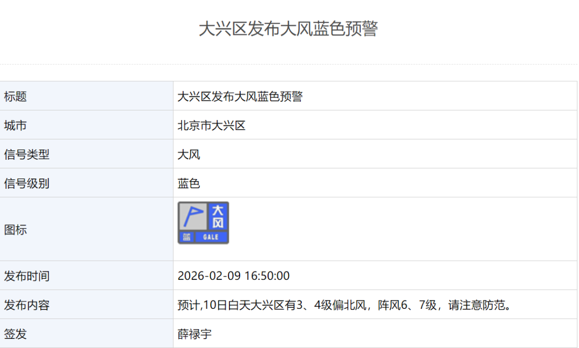Click the 城市 row label
Viewport: 579px width, 348px height.
(16, 125)
